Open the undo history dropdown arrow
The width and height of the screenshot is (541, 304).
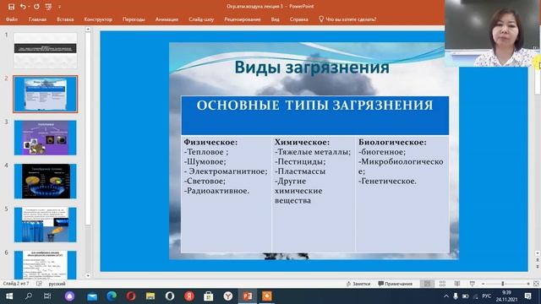click(x=29, y=7)
